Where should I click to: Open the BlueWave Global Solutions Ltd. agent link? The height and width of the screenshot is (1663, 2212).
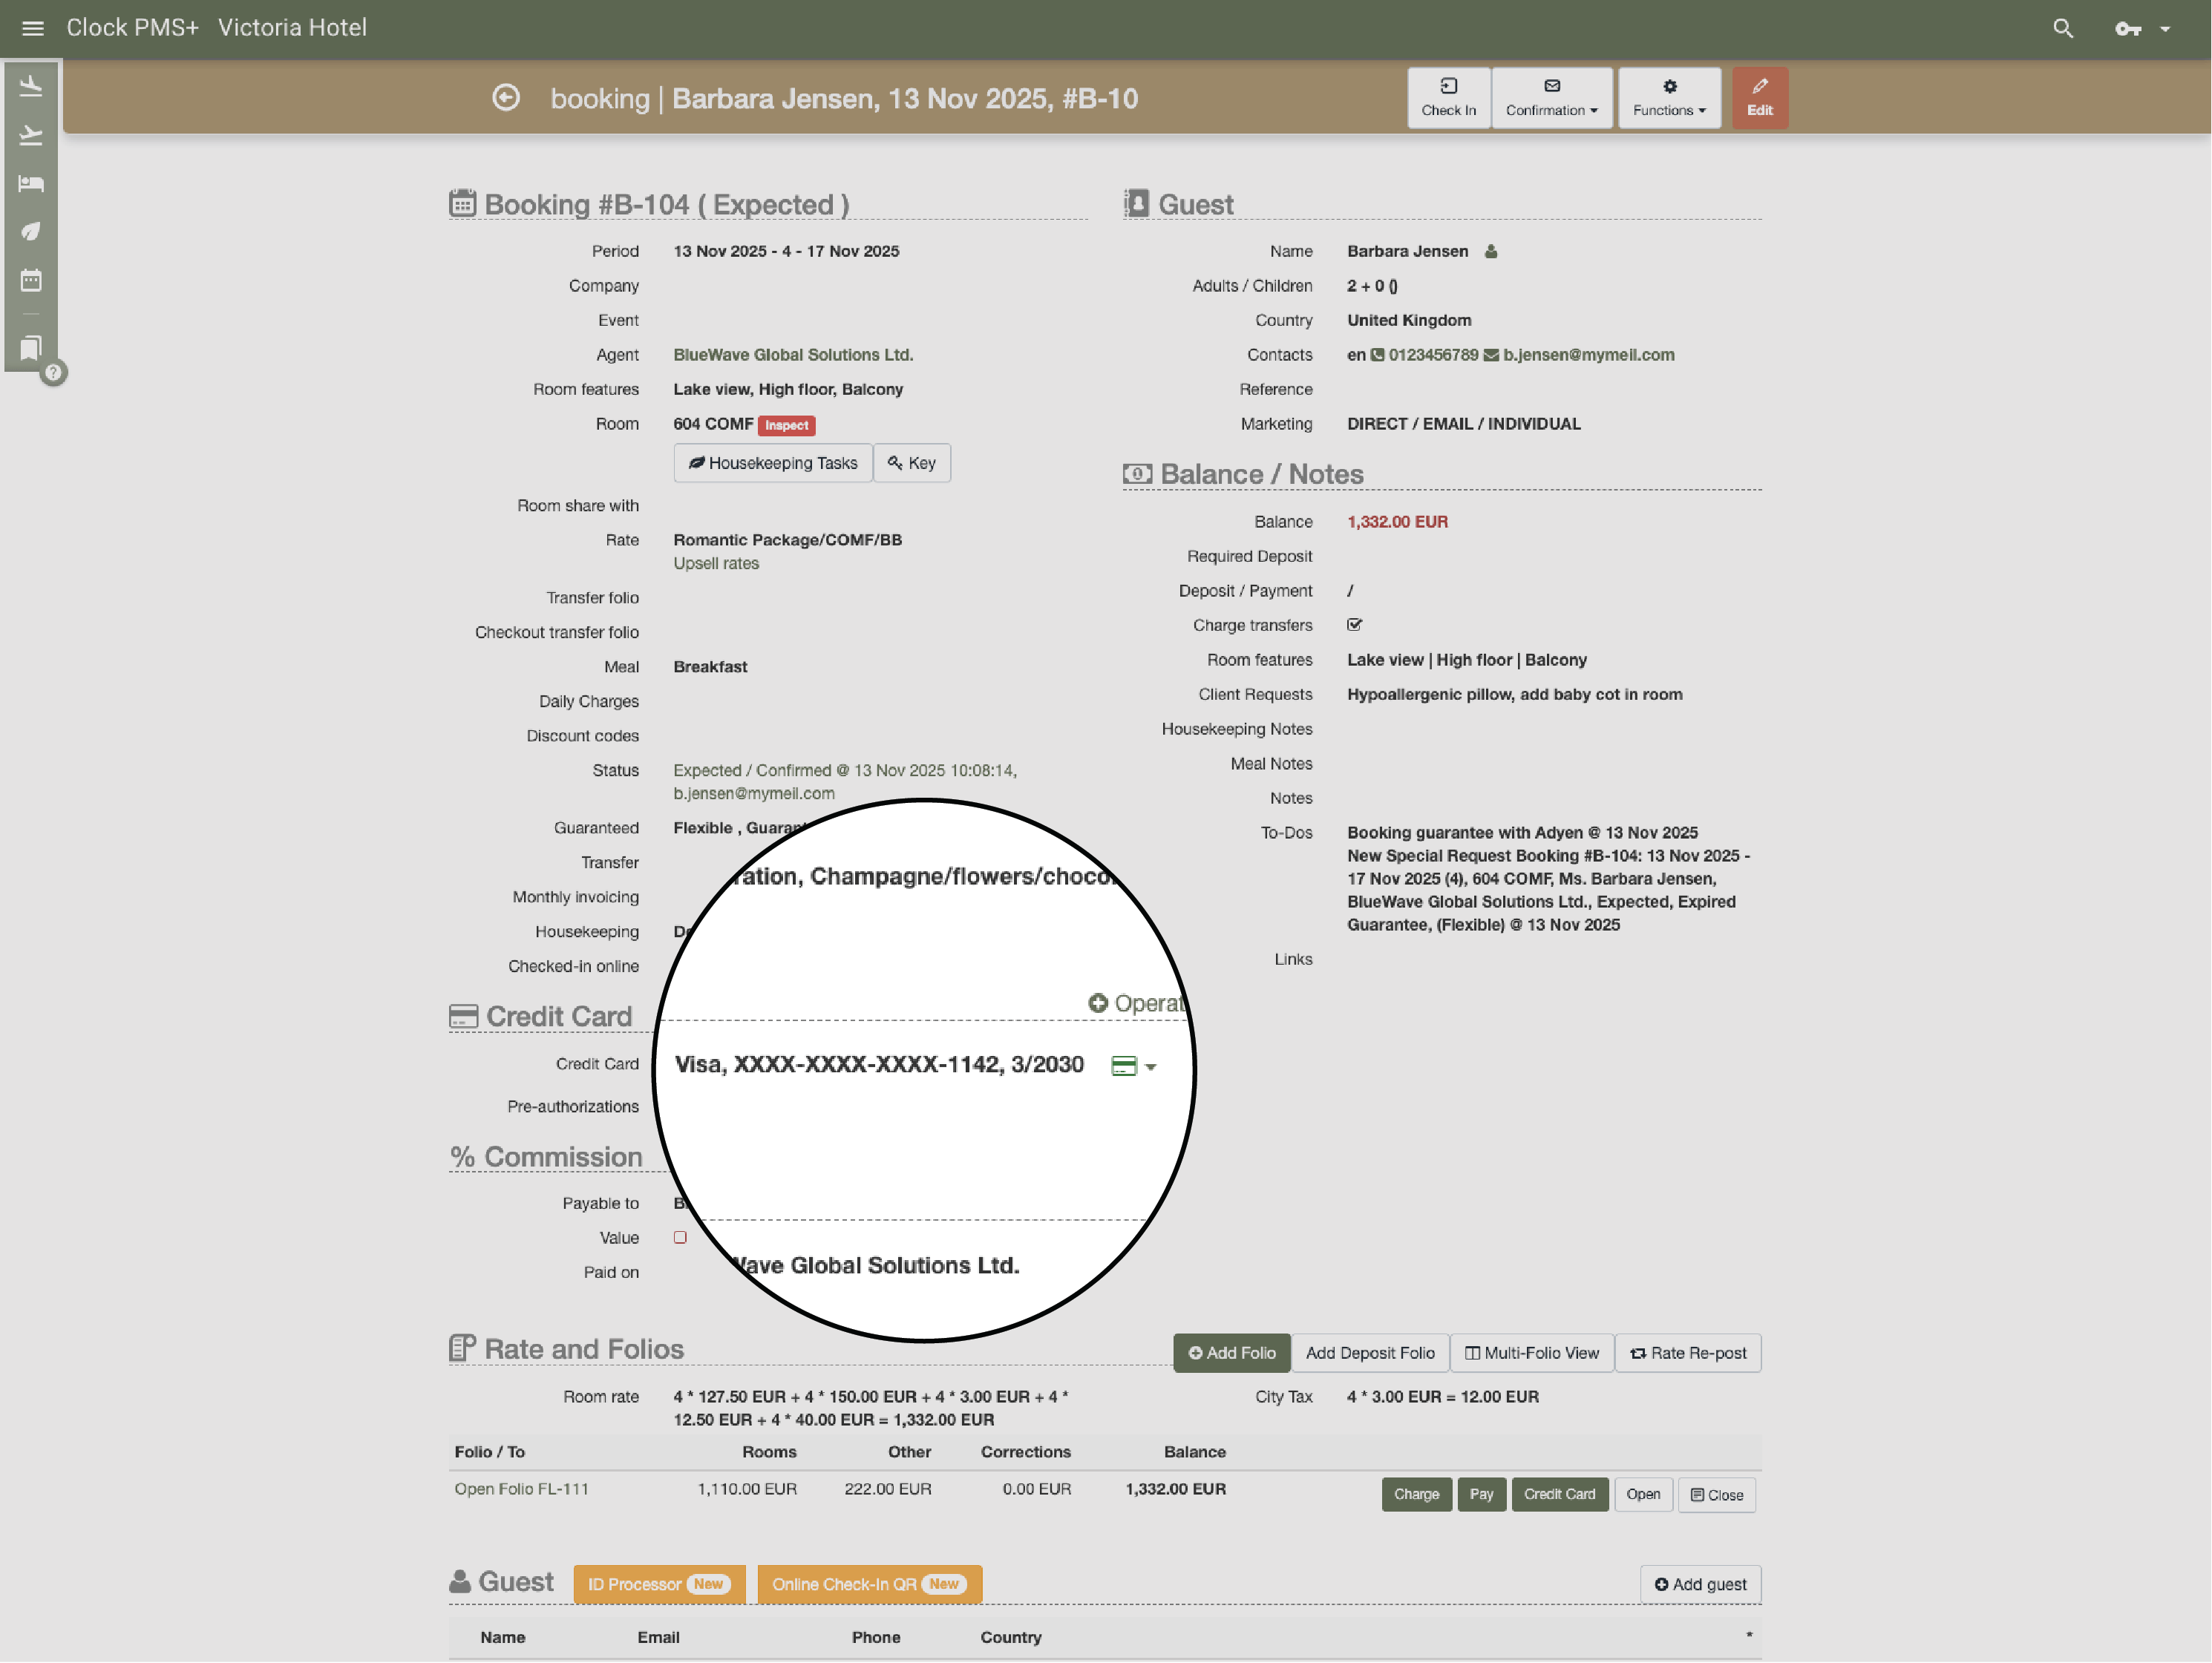[792, 355]
